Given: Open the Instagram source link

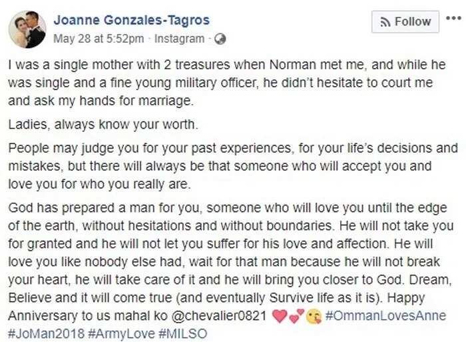Looking at the screenshot, I should [x=179, y=39].
